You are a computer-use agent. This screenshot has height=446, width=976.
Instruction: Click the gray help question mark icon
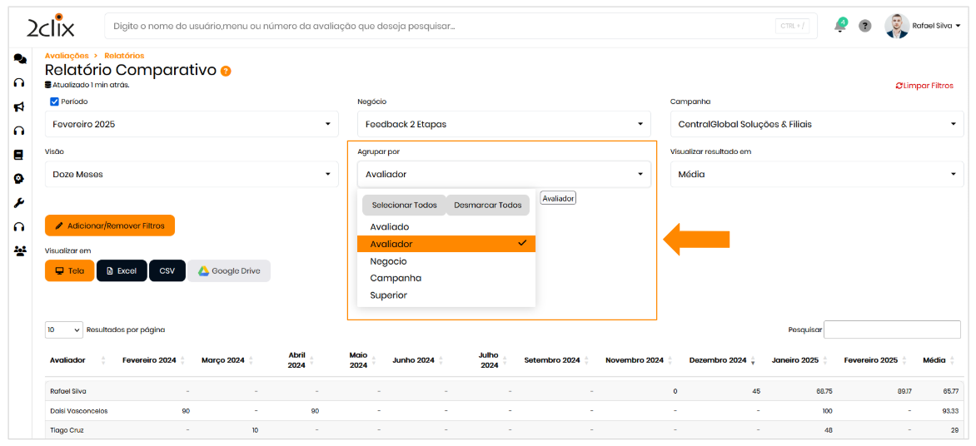coord(865,26)
